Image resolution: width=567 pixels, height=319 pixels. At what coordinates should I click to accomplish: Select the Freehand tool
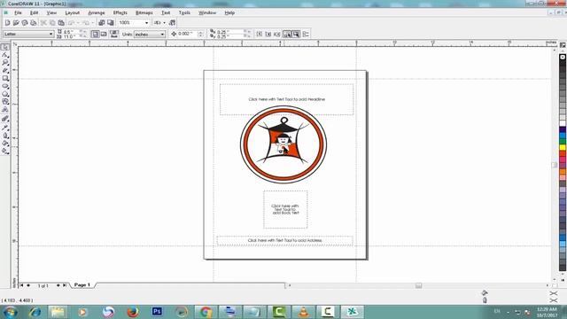tap(5, 71)
